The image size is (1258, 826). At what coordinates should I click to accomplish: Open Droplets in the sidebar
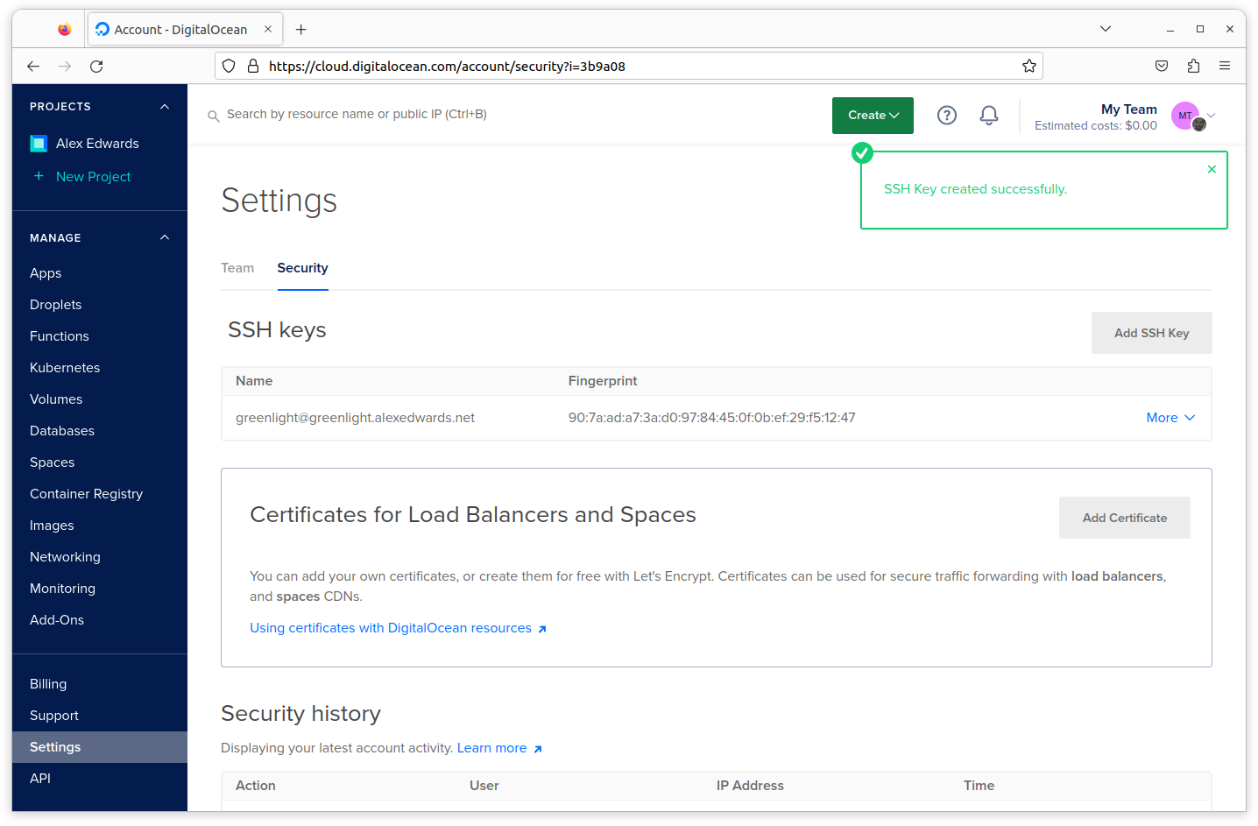[x=55, y=305]
